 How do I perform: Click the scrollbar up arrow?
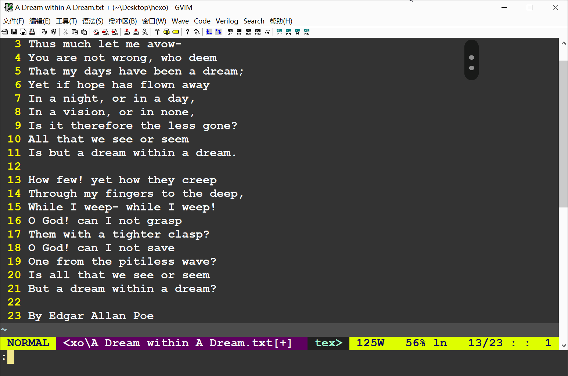[x=564, y=43]
